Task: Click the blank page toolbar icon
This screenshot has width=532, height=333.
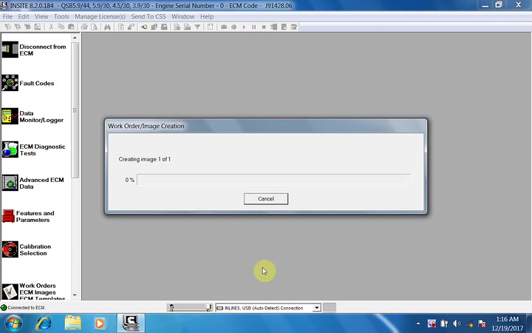Action: 210,27
